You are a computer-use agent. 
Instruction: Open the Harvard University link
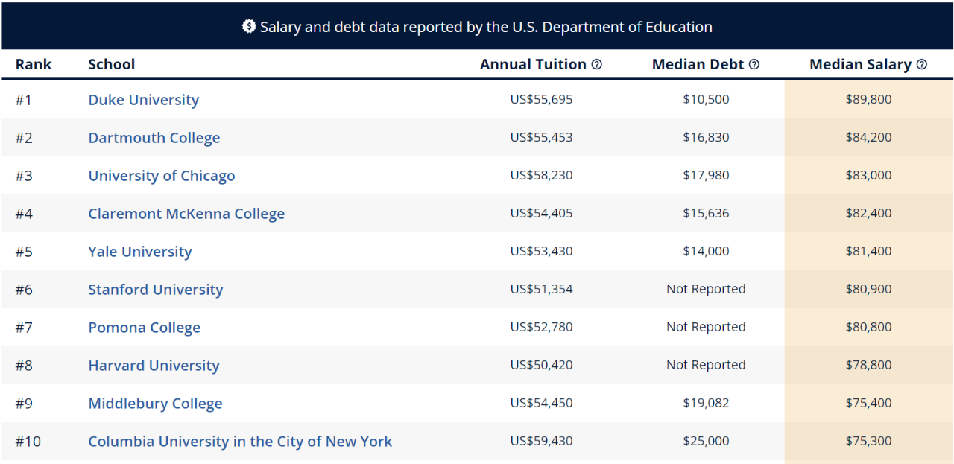click(154, 366)
